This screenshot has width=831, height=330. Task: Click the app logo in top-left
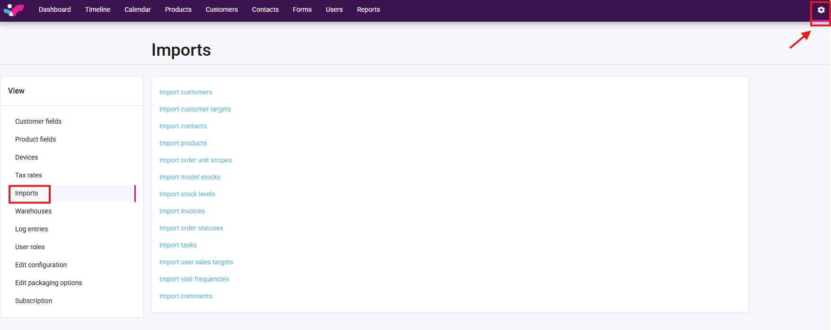[x=14, y=9]
